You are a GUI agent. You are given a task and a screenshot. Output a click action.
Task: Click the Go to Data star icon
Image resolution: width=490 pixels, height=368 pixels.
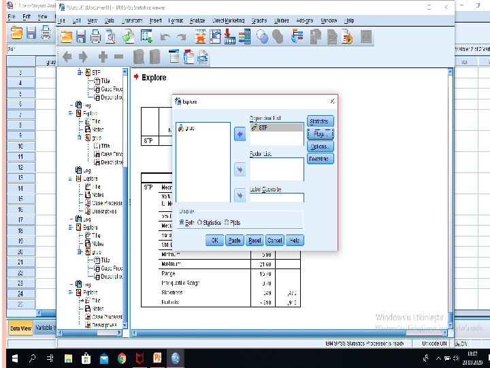200,36
